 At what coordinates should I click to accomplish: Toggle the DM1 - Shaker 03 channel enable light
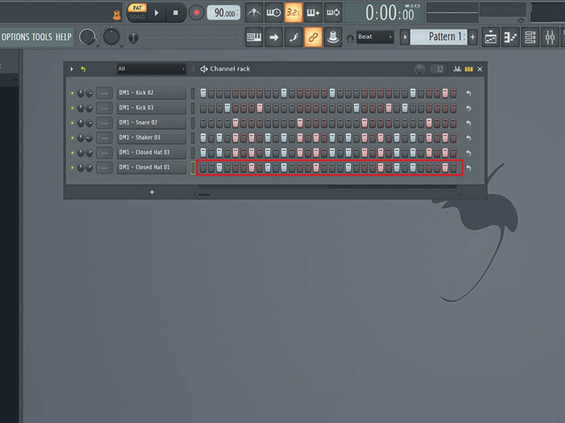(x=72, y=137)
